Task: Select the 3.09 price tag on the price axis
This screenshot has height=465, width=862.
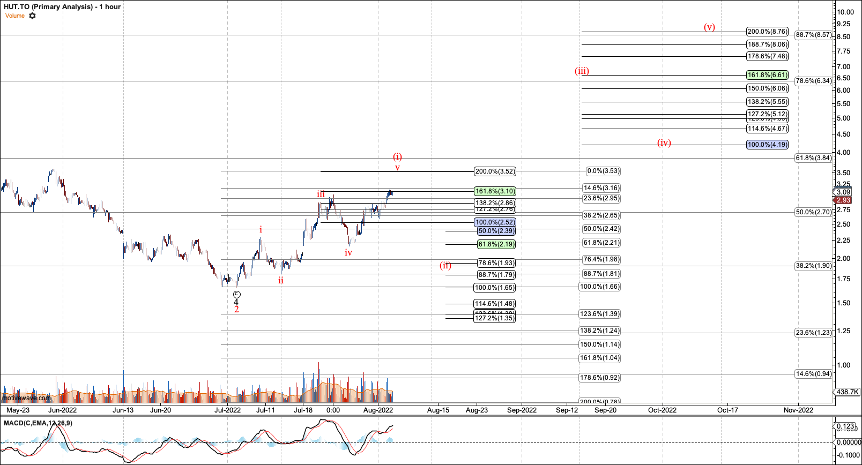Action: [x=843, y=192]
